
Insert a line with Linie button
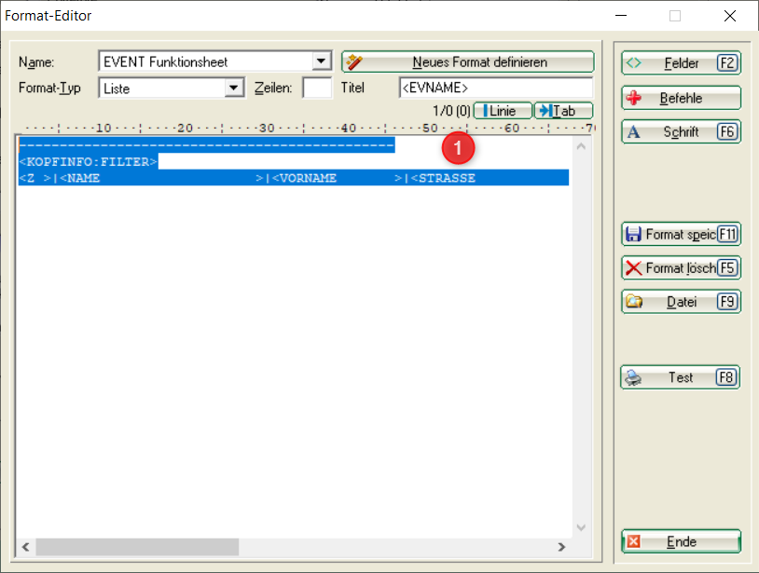tap(502, 111)
